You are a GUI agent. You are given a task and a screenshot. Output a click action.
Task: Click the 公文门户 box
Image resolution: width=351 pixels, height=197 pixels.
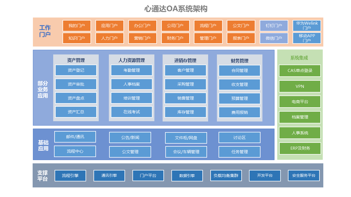coord(241,26)
